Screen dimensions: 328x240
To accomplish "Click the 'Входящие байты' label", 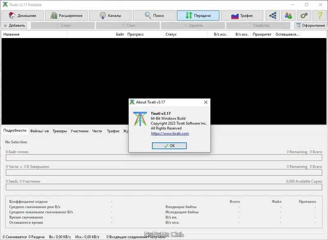I will [x=181, y=207].
